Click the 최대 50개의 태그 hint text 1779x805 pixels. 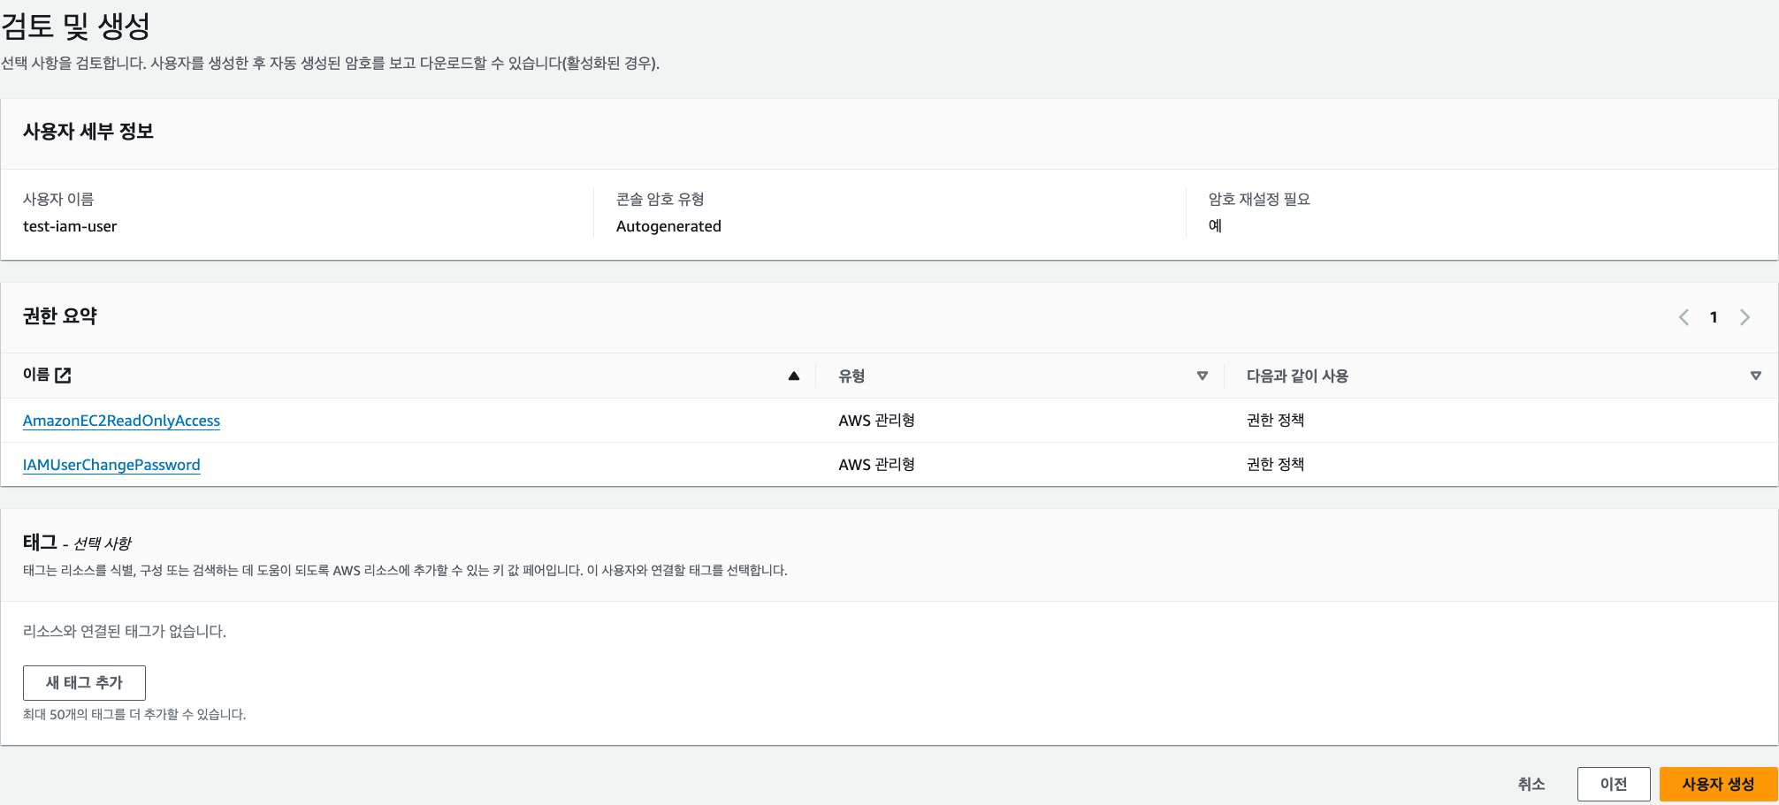click(x=134, y=714)
